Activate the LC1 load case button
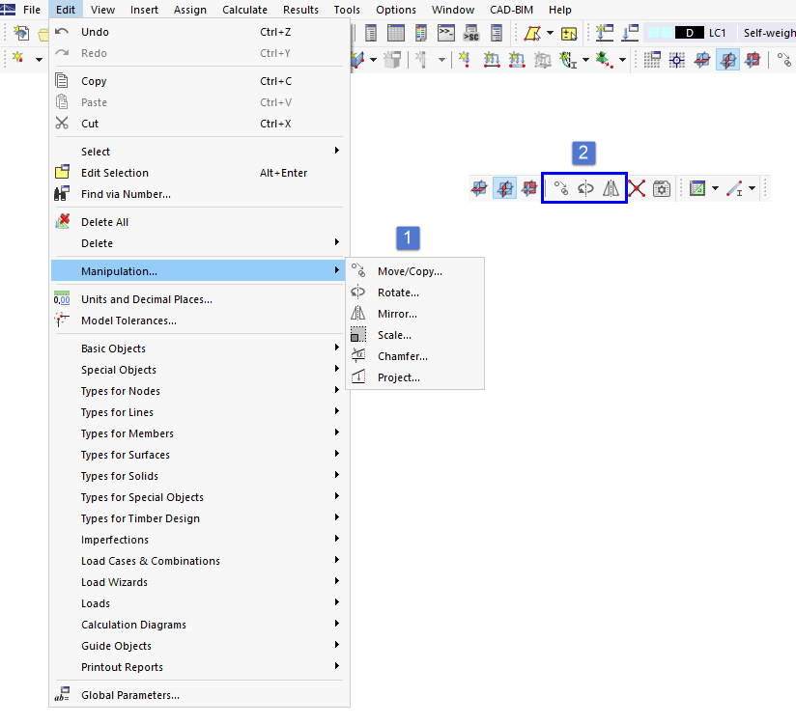 [x=719, y=32]
